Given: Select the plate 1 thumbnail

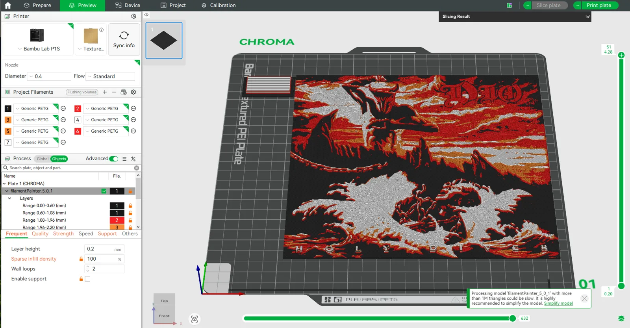Looking at the screenshot, I should click(164, 41).
